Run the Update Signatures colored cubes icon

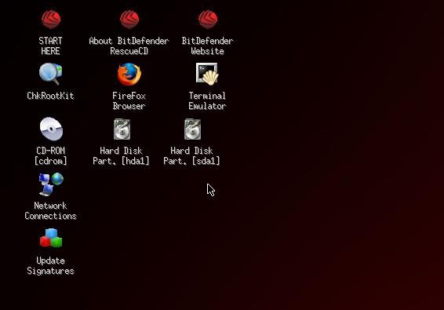point(51,238)
